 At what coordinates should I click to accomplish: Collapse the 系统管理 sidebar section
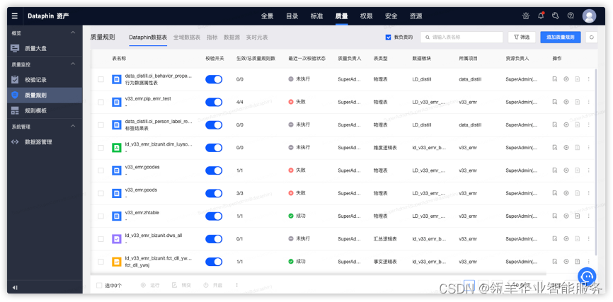[x=73, y=126]
